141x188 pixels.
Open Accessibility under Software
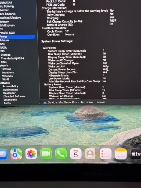coord(10,86)
